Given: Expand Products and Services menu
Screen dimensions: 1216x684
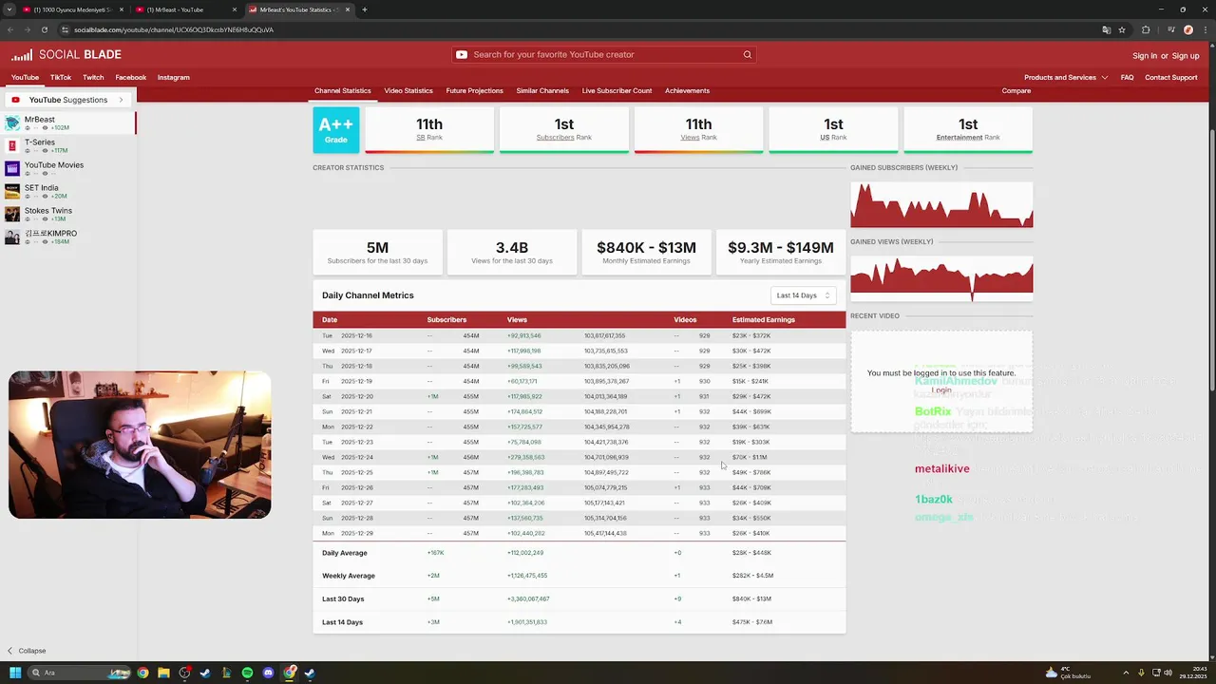Looking at the screenshot, I should 1066,77.
